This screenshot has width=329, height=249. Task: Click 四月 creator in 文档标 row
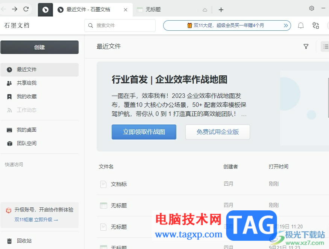[x=228, y=184]
